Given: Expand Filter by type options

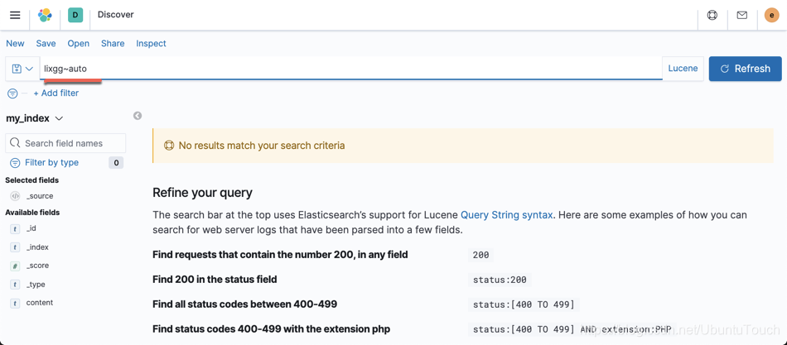Looking at the screenshot, I should pyautogui.click(x=51, y=163).
